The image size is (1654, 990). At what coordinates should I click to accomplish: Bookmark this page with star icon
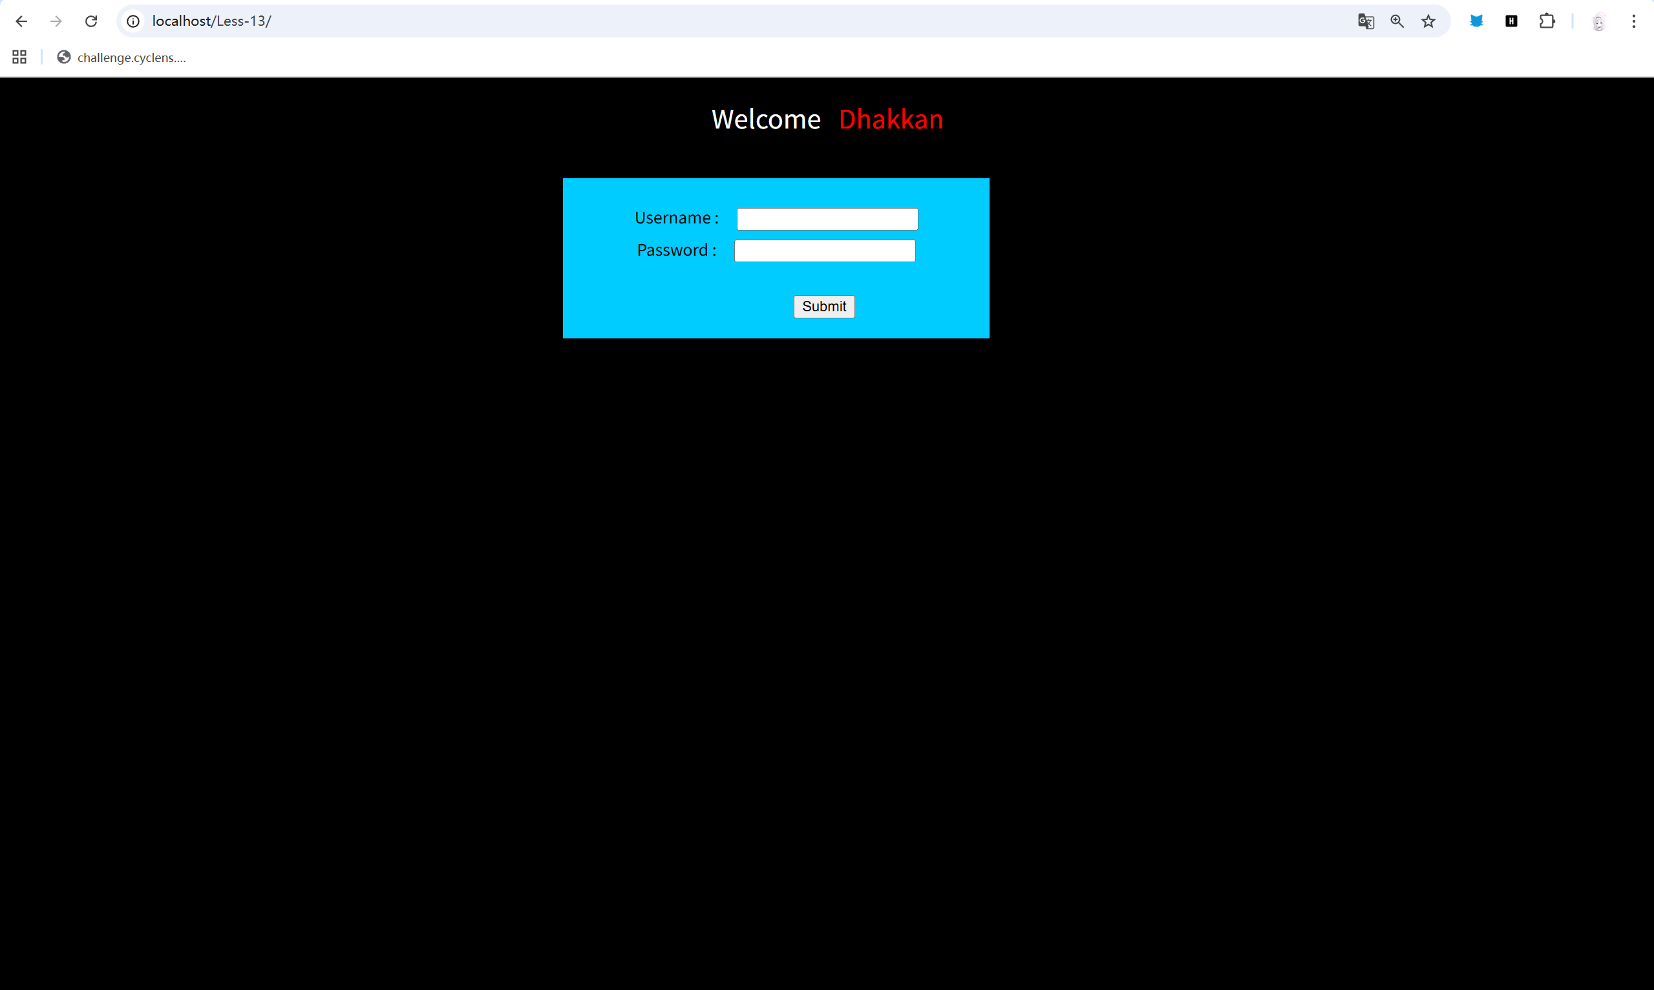click(x=1428, y=21)
